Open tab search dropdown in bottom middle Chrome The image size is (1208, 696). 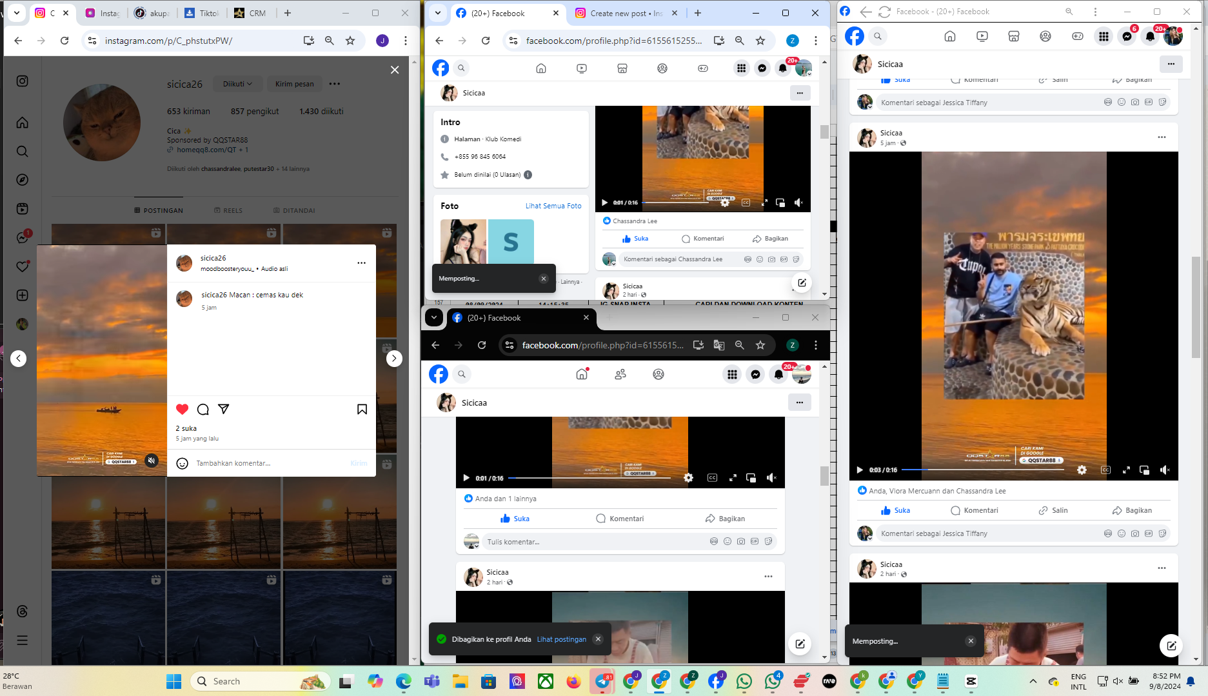(x=434, y=317)
